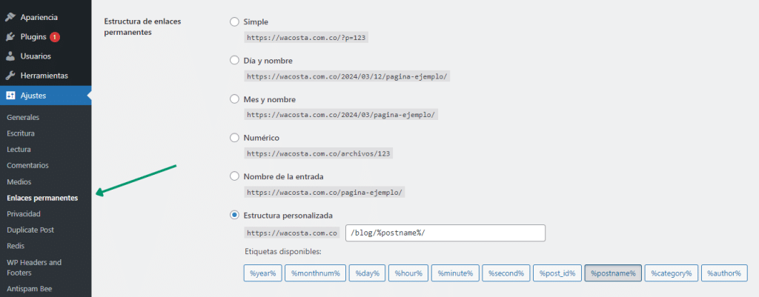Insert the %author% tag
The width and height of the screenshot is (759, 297).
click(723, 273)
